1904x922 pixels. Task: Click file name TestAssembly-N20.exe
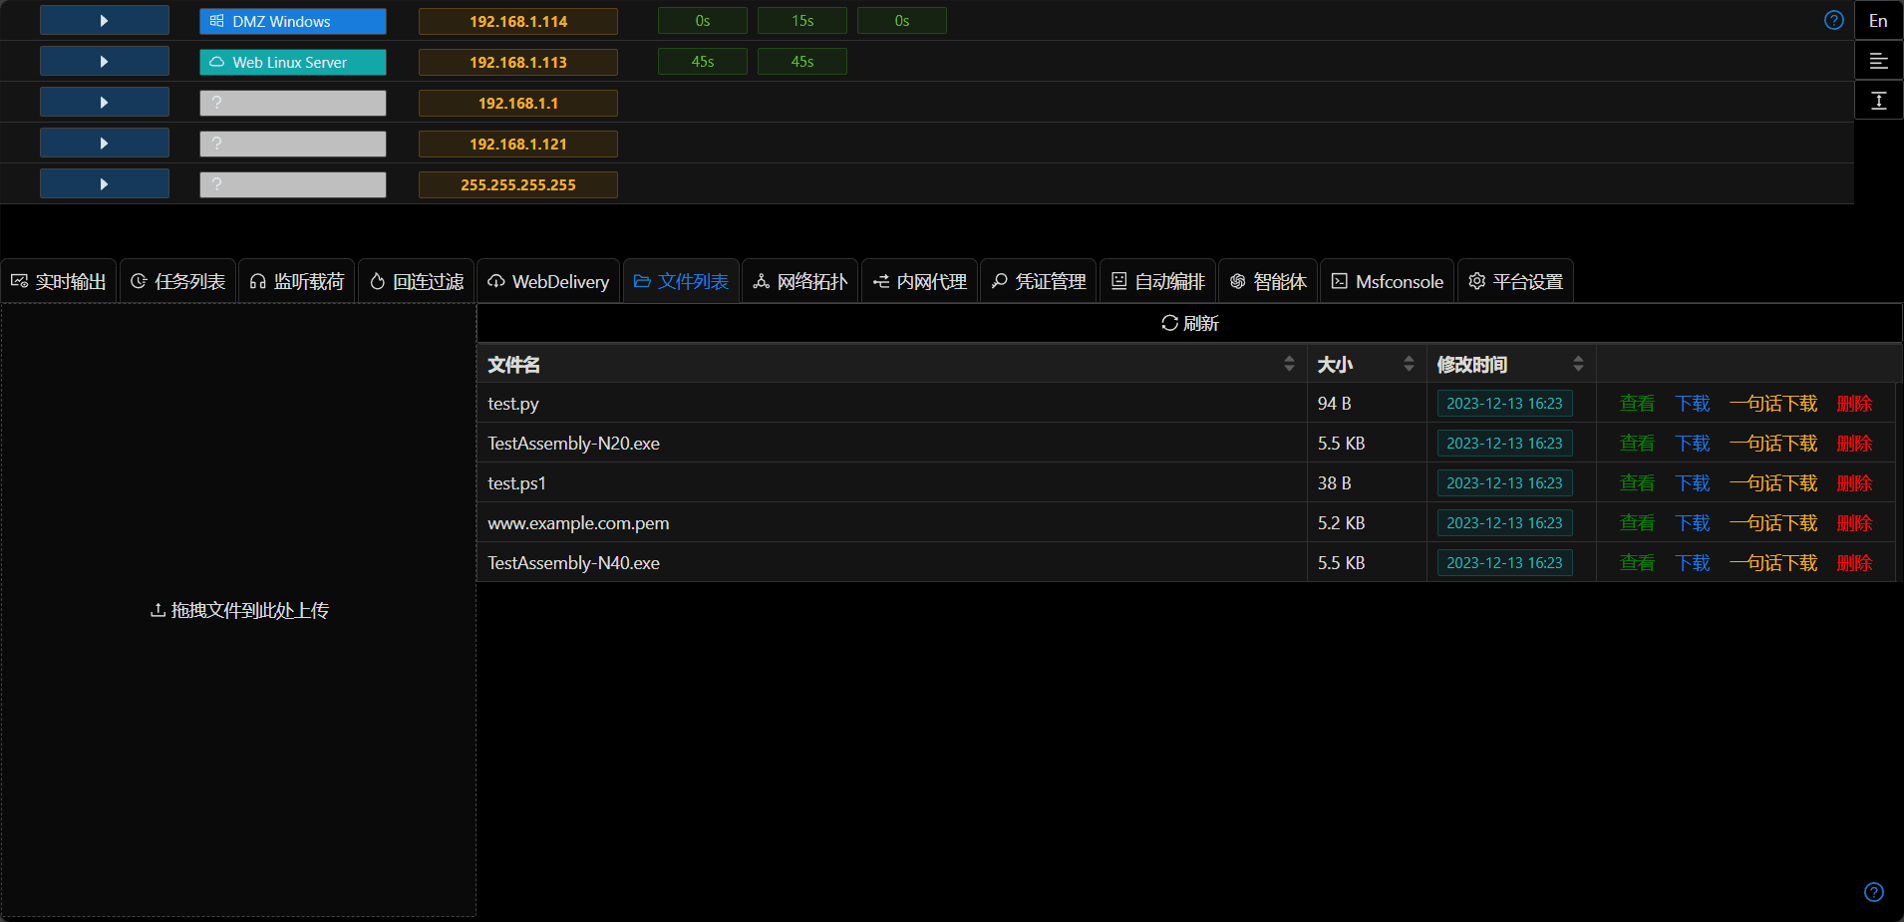pyautogui.click(x=573, y=443)
